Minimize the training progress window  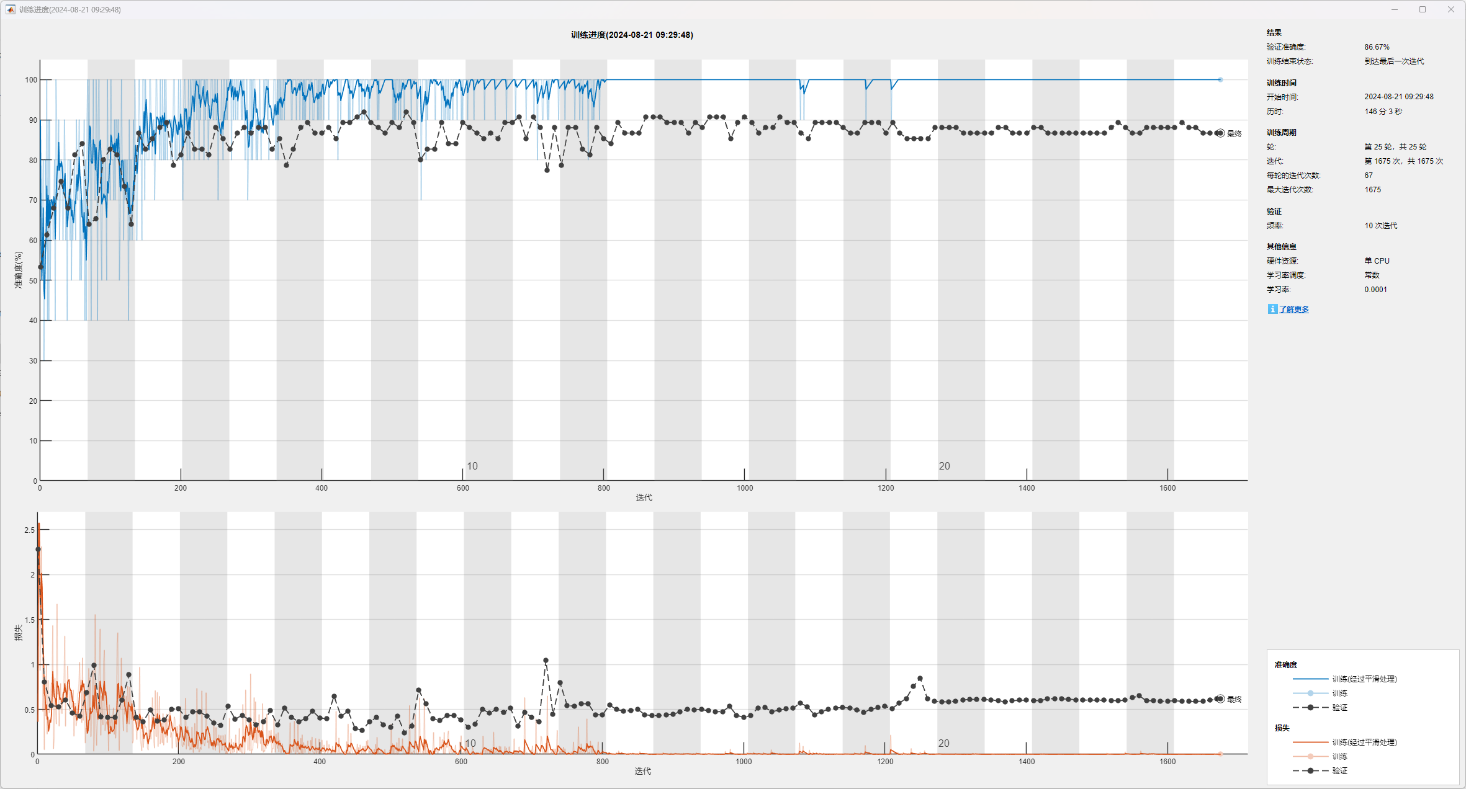(1395, 9)
